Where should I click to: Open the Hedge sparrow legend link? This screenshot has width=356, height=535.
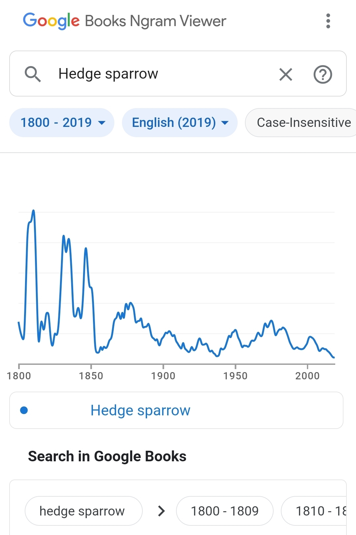click(140, 410)
